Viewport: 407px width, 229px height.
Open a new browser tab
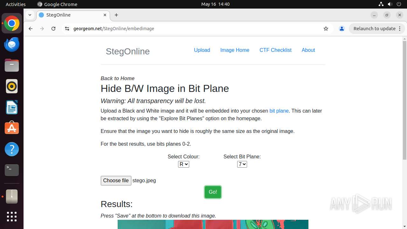click(116, 15)
